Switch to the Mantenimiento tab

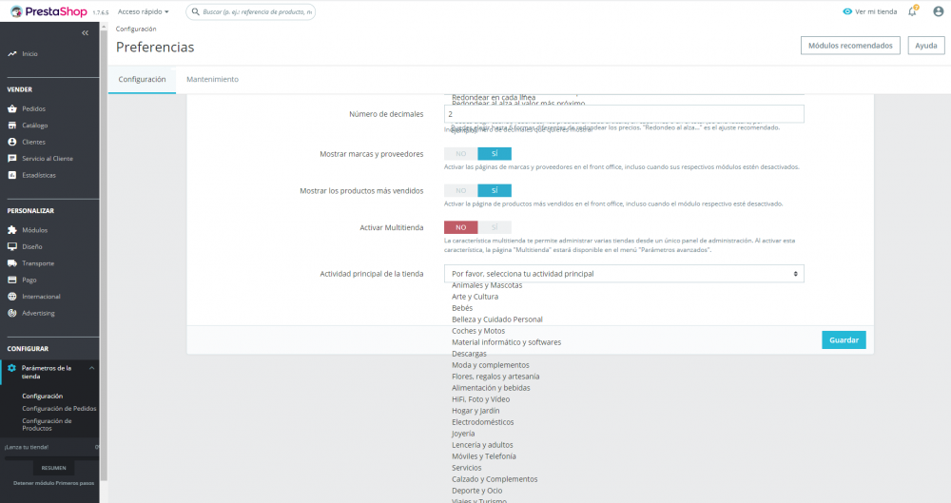[x=212, y=80]
